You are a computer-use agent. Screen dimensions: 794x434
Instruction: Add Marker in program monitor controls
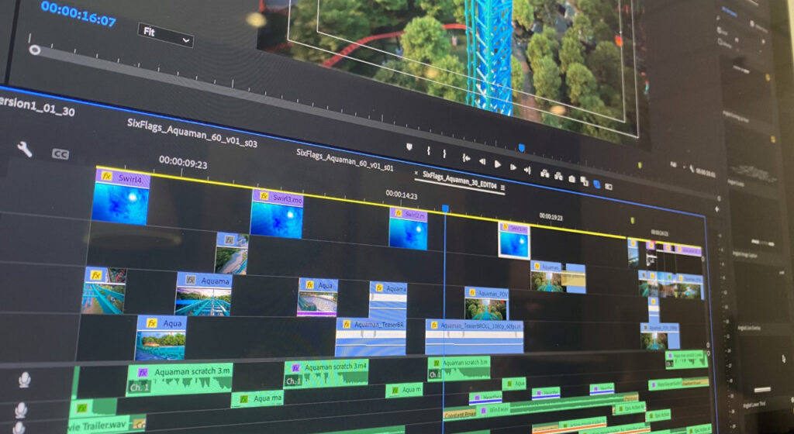click(x=409, y=147)
